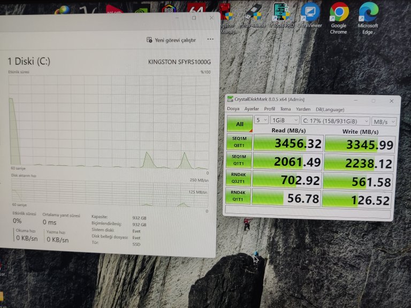
Task: Click the Yazma hızı 0 KB/sn value
Action: [58, 240]
